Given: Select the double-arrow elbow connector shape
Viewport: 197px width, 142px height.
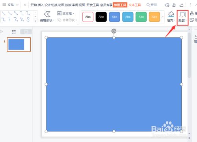Looking at the screenshot, I should 4,19.
